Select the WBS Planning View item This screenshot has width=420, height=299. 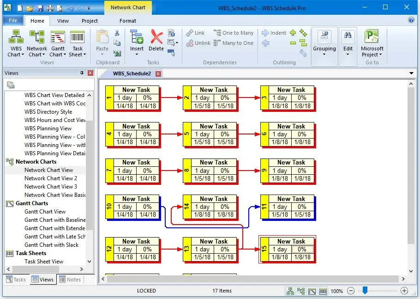(48, 128)
